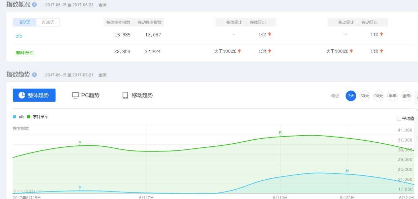Click the 整体环比 column header
This screenshot has height=199, width=418.
(258, 23)
